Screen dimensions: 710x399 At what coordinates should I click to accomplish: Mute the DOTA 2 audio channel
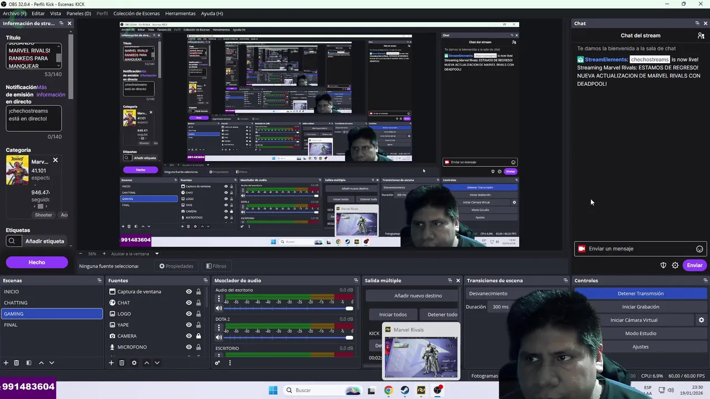coord(219,337)
